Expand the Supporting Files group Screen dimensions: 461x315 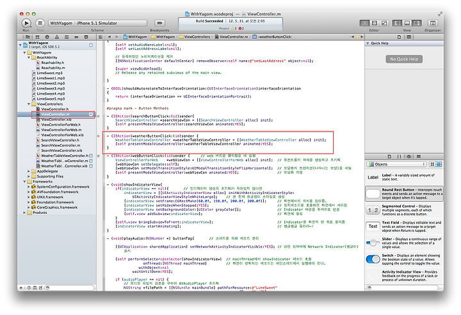tap(29, 177)
